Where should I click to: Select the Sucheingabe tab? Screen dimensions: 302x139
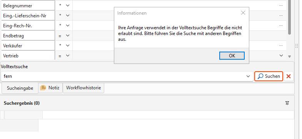[20, 88]
